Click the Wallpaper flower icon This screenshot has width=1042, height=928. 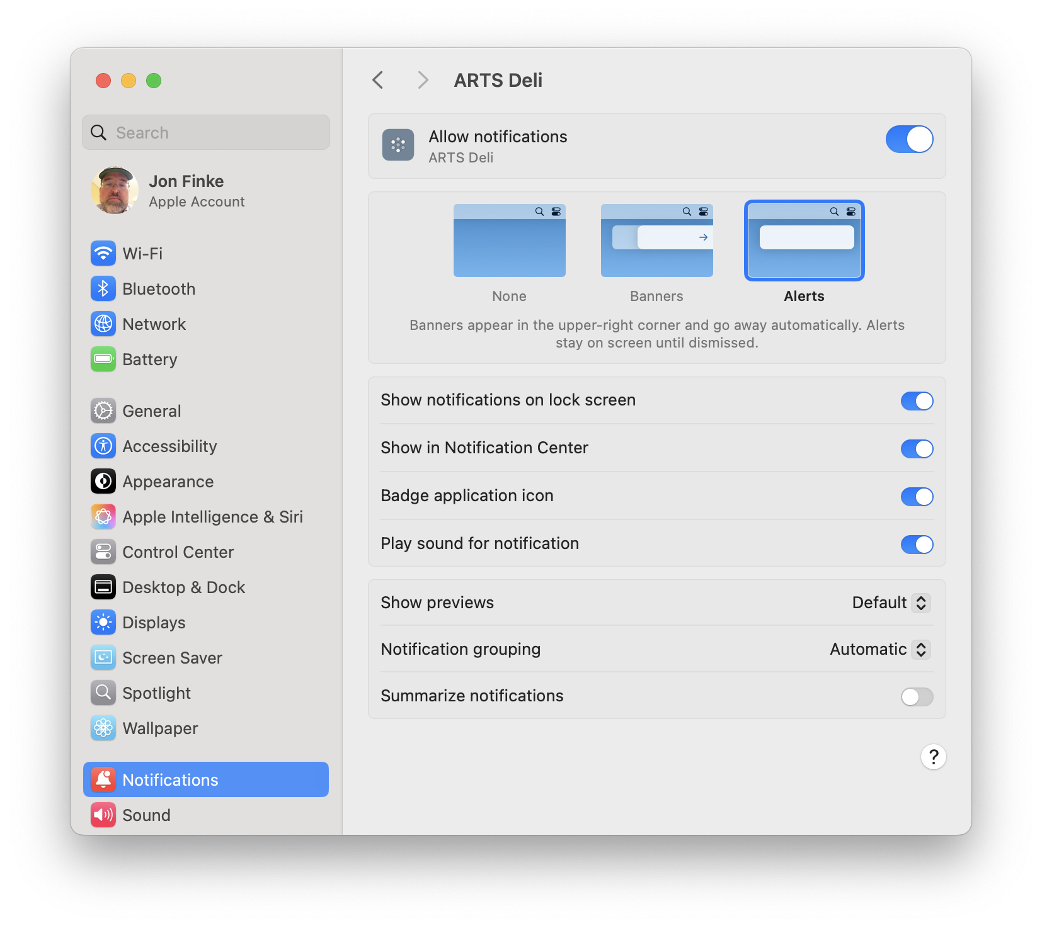[103, 728]
